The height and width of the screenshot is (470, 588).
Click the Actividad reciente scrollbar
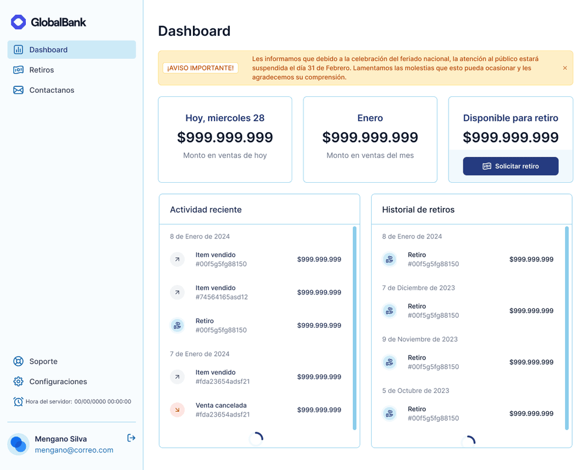tap(355, 328)
